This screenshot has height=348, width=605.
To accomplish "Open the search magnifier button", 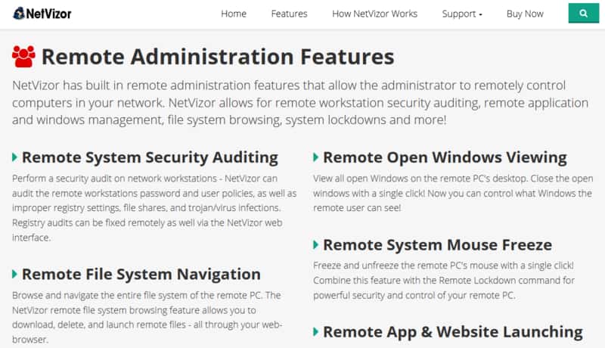I will point(583,14).
